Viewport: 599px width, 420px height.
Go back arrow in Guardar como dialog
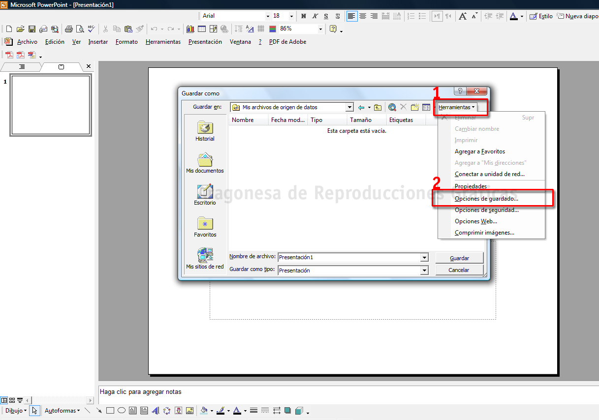(x=361, y=107)
